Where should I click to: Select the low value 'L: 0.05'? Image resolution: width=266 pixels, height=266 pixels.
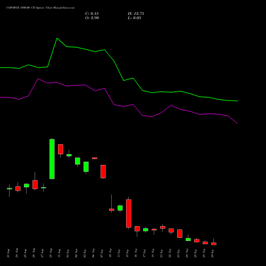click(135, 18)
